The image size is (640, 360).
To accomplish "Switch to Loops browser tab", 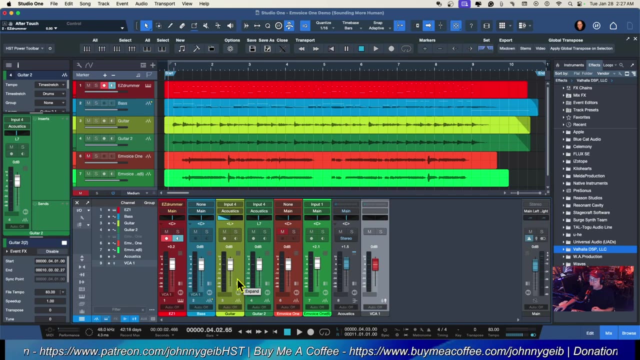I will click(608, 65).
